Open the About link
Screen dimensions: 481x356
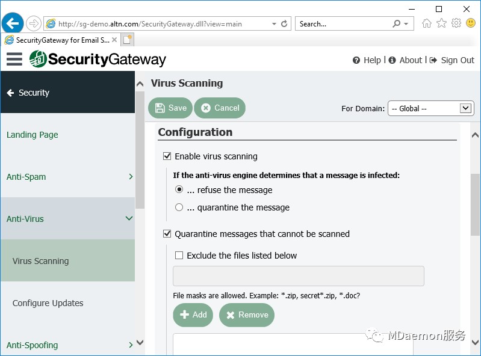point(411,60)
